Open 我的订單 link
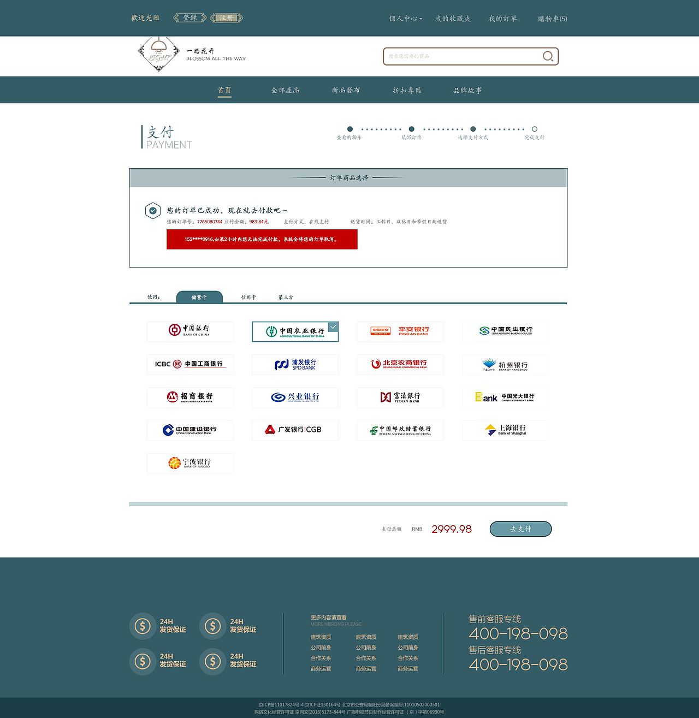Viewport: 699px width, 718px height. [502, 19]
